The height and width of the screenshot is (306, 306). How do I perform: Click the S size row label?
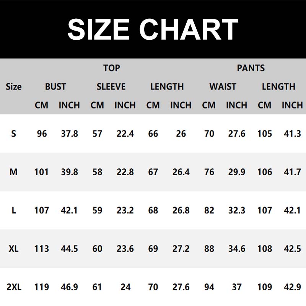click(14, 134)
